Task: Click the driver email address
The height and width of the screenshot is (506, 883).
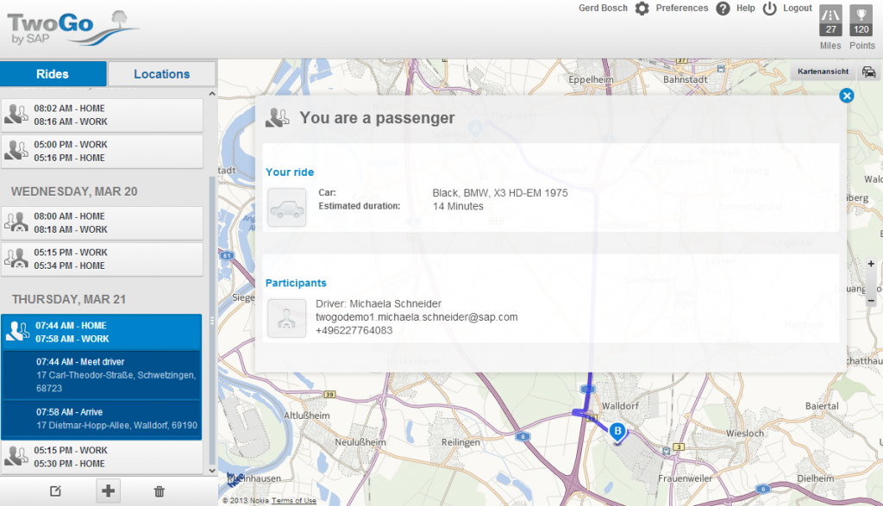Action: pos(416,317)
